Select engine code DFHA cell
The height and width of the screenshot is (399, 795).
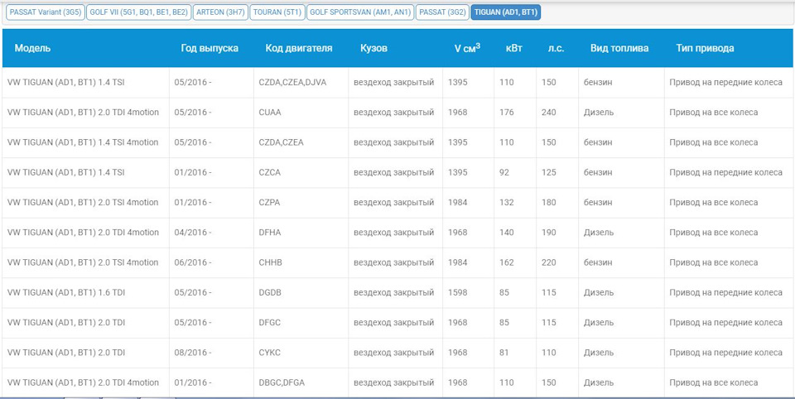270,233
